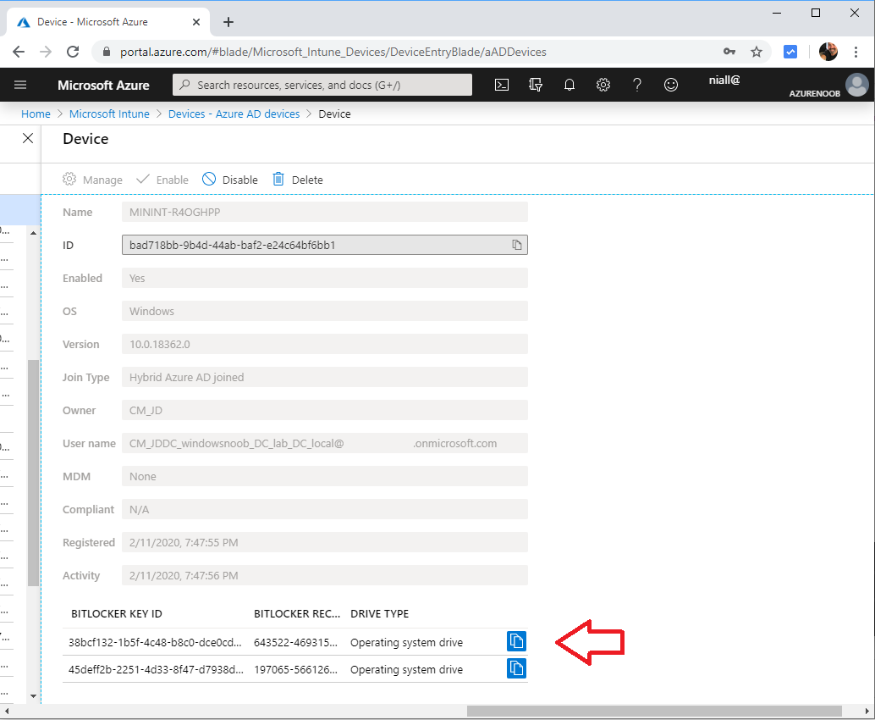Screen dimensions: 875x720
Task: Click the horizontal scroll right arrow
Action: 867,711
